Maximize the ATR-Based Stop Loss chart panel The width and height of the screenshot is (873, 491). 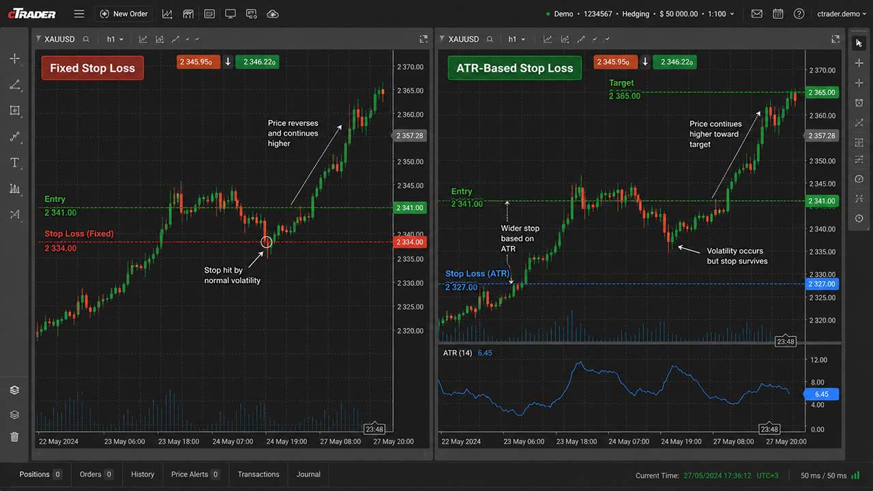[837, 40]
